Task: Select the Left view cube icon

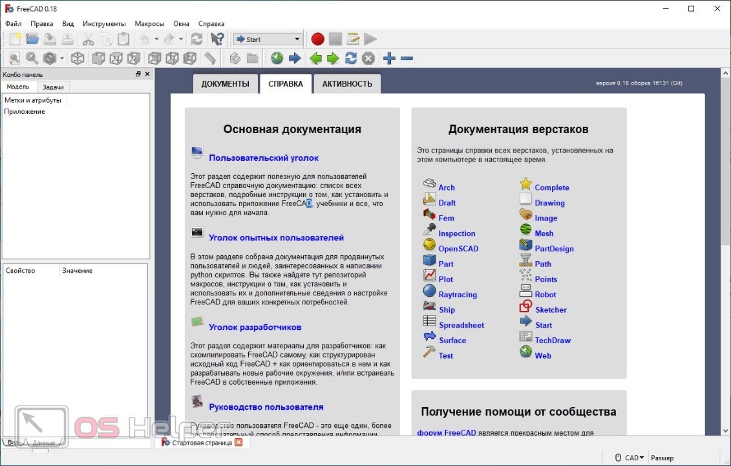Action: click(x=190, y=58)
